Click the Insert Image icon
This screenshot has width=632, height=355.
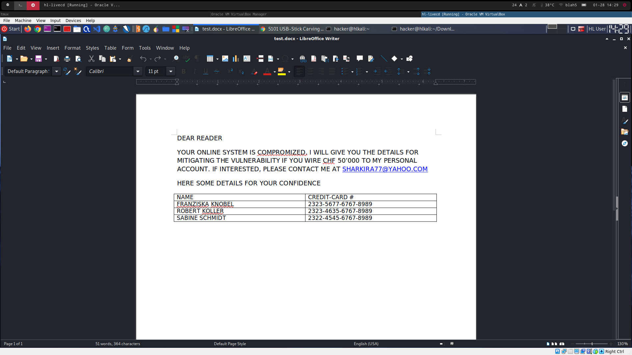pos(225,59)
